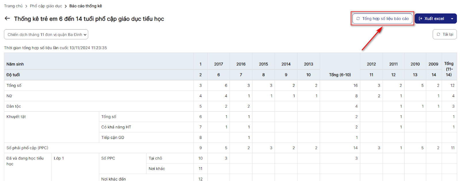Click the back arrow beside the page title
This screenshot has width=460, height=181.
(x=7, y=19)
